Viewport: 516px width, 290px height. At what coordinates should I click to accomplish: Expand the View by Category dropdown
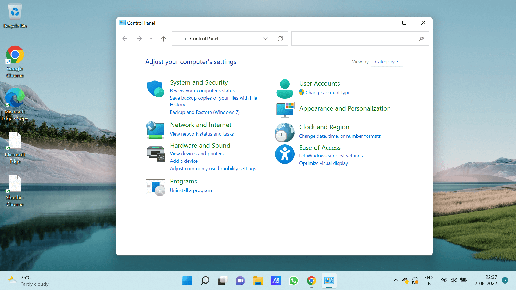(387, 61)
